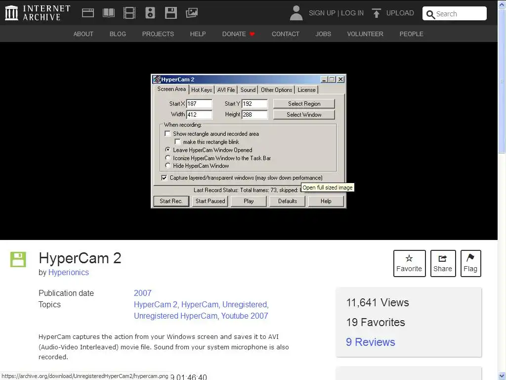Open the VOLUNTEER menu item
The height and width of the screenshot is (380, 506).
point(365,34)
